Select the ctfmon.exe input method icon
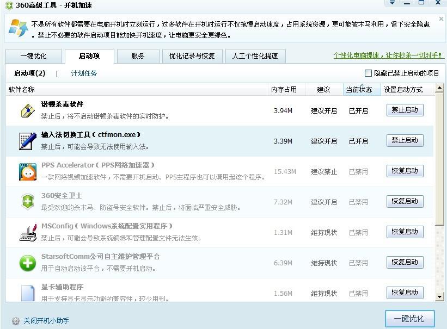The width and height of the screenshot is (447, 329). [x=28, y=141]
